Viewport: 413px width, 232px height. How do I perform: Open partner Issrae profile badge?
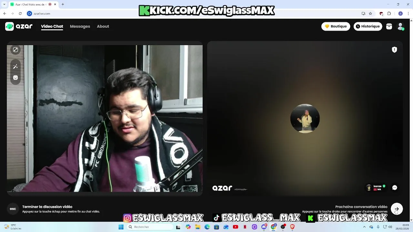[376, 188]
